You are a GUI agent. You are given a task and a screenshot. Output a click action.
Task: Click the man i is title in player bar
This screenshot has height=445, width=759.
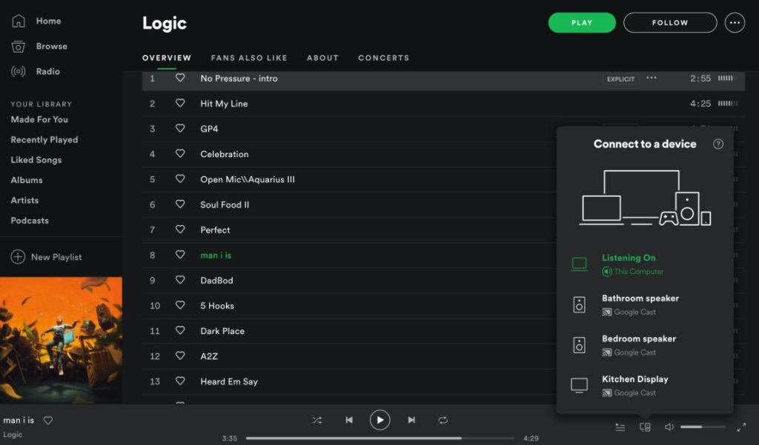point(19,421)
